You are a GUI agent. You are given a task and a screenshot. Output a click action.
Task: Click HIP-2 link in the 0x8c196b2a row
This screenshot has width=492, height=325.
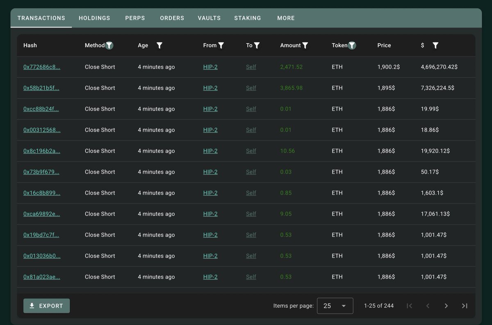click(x=210, y=151)
